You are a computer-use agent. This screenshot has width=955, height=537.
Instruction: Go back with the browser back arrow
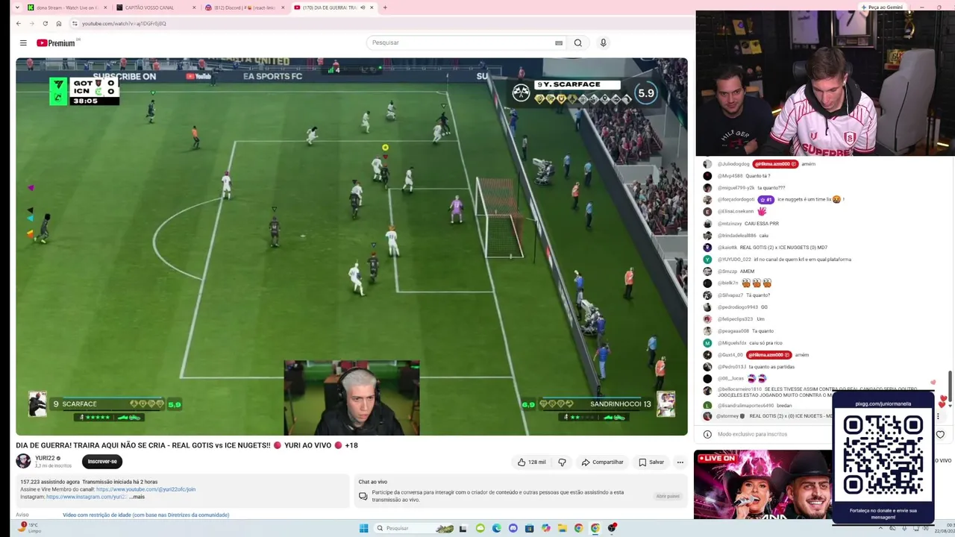click(19, 24)
